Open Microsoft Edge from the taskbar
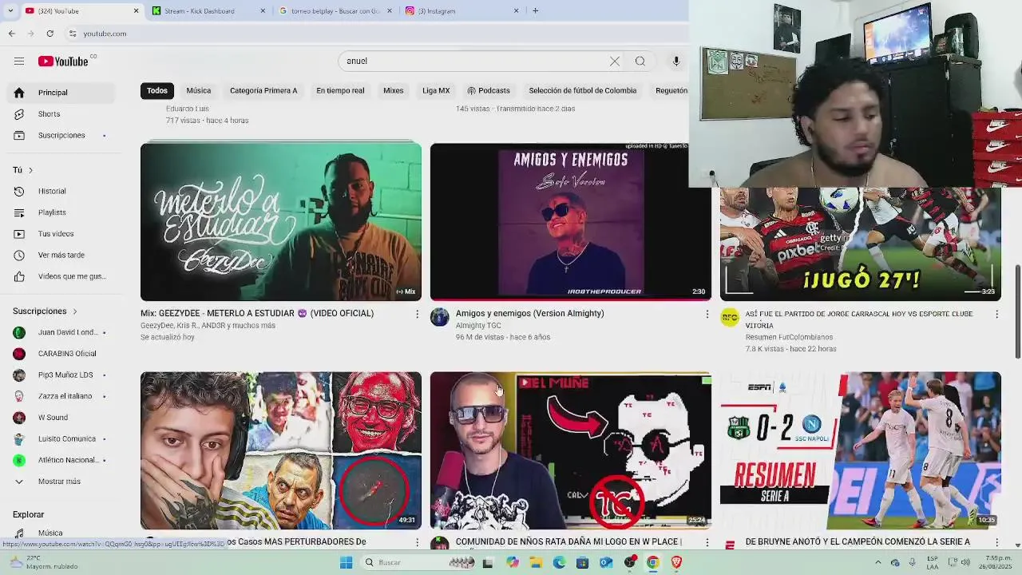 click(x=559, y=562)
